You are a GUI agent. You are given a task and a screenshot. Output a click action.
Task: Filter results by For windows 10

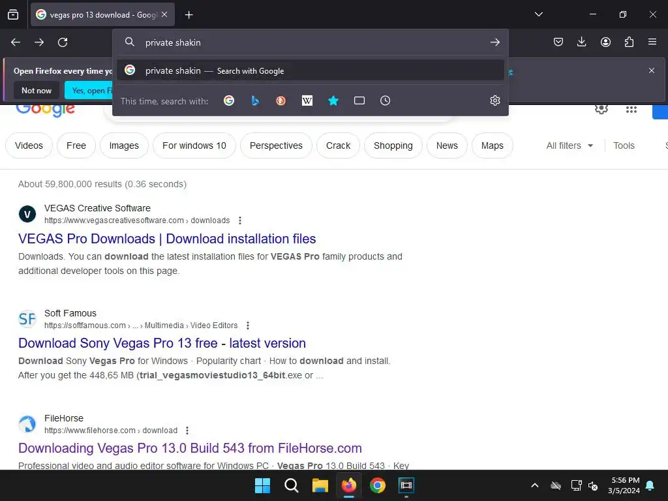coord(194,145)
